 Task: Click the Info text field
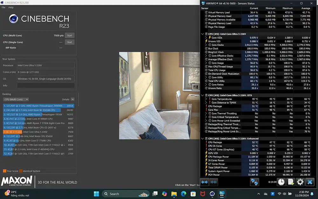[45, 85]
